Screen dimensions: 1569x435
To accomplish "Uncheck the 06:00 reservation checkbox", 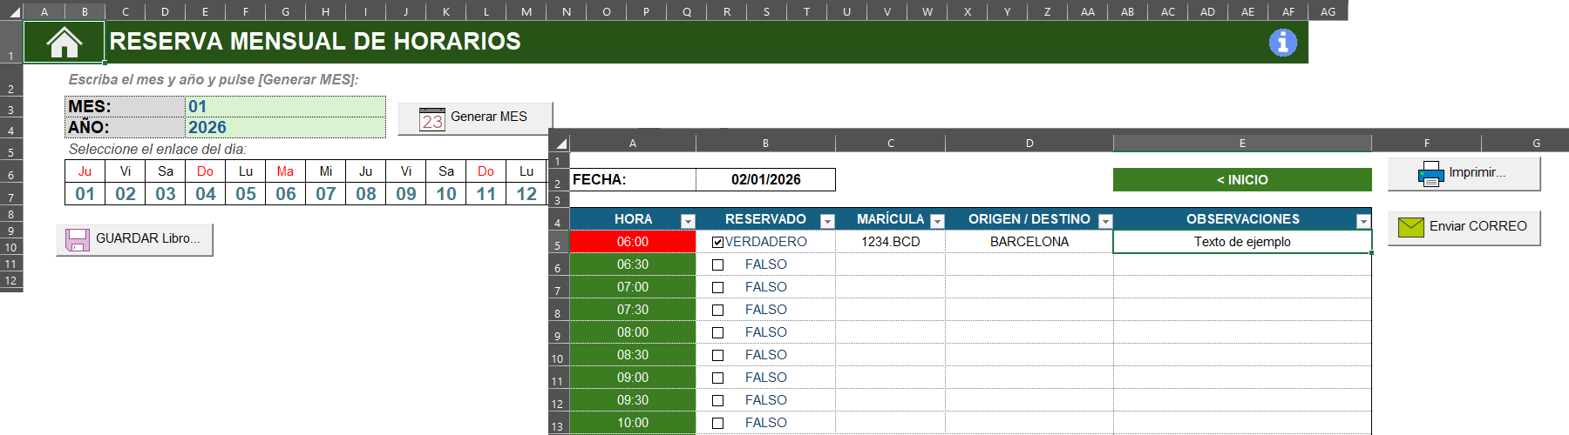I will [x=717, y=243].
